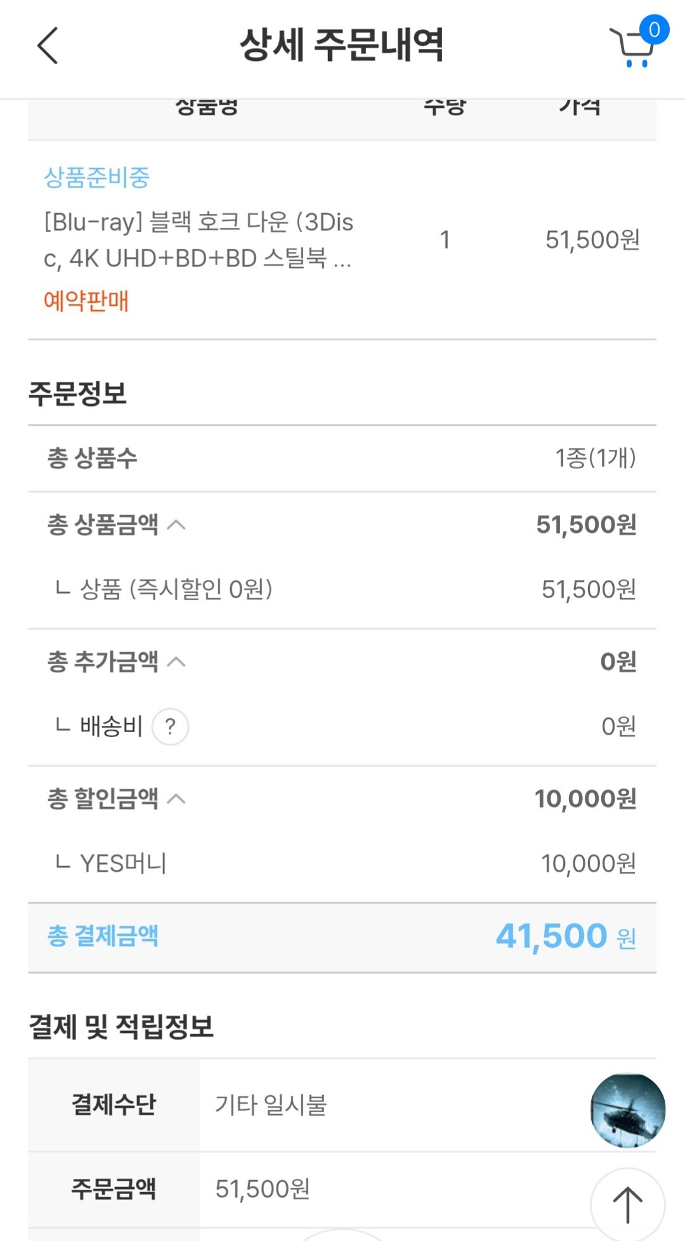Image resolution: width=685 pixels, height=1241 pixels.
Task: Click the 배송비 help question mark icon
Action: 170,726
